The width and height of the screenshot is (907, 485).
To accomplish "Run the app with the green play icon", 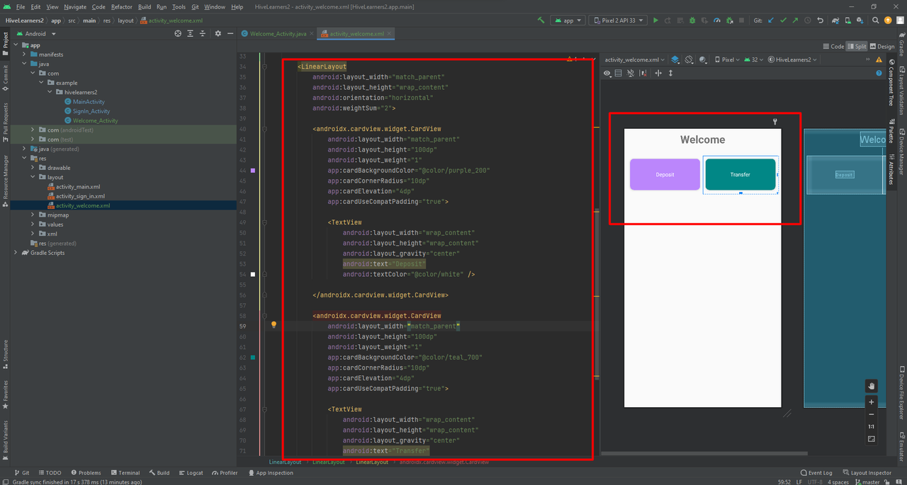I will click(655, 21).
